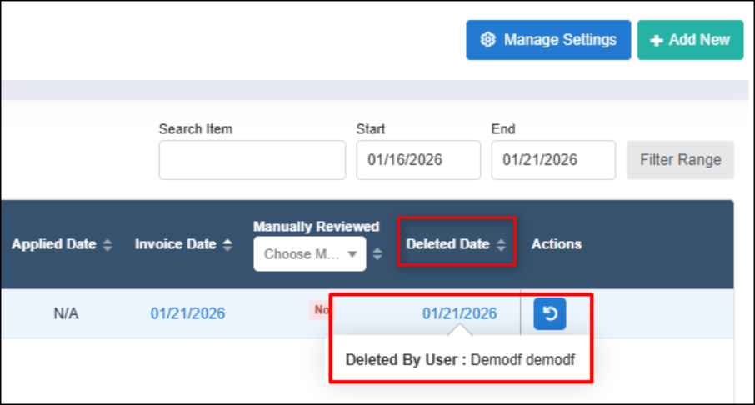
Task: Open the Manually Reviewed filter dropdown
Action: tap(309, 254)
